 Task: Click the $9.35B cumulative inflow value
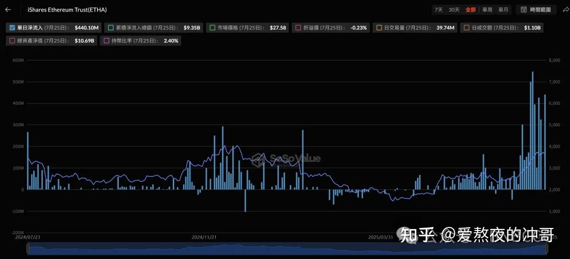pyautogui.click(x=192, y=27)
